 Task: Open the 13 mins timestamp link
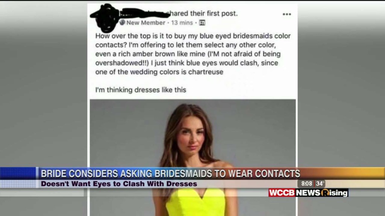182,23
